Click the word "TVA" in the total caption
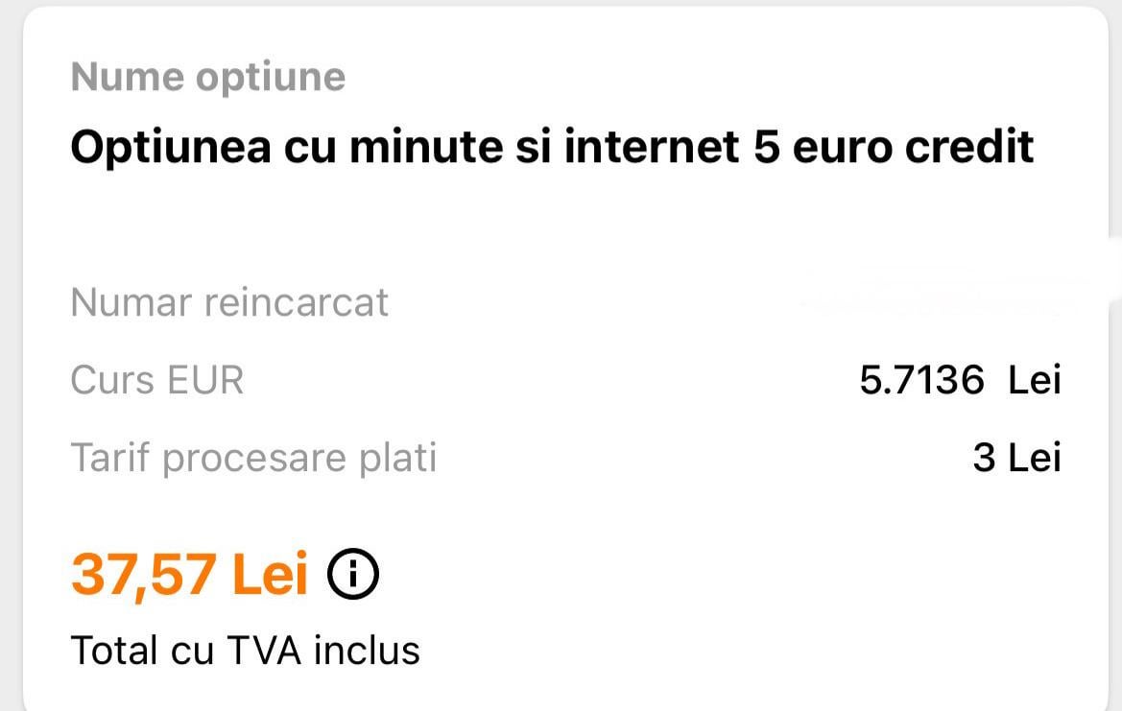This screenshot has height=711, width=1122. [x=262, y=650]
